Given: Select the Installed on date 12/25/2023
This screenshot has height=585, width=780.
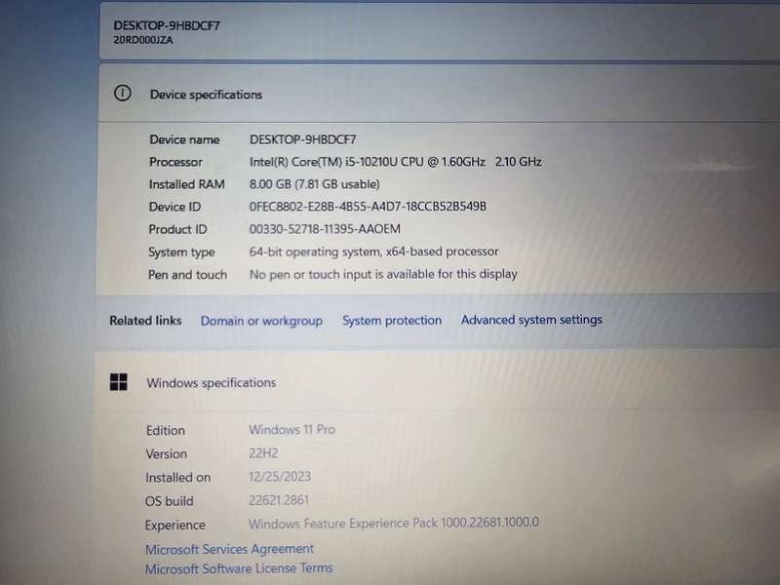Looking at the screenshot, I should pyautogui.click(x=280, y=477).
